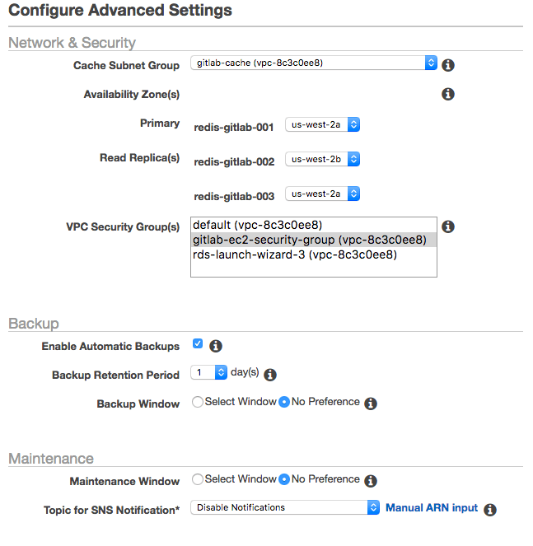Uncheck the Enable Automatic Backups checkbox
This screenshot has width=533, height=546.
[x=198, y=344]
